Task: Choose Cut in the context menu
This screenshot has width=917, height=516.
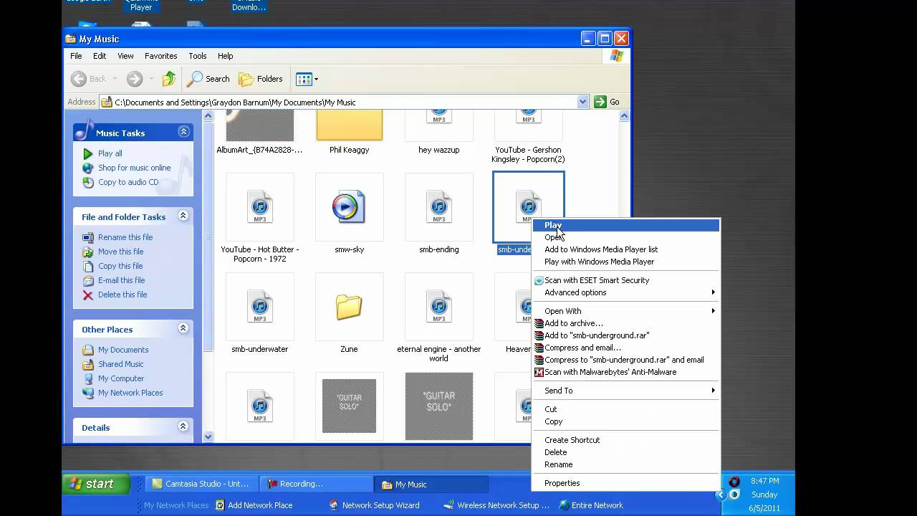Action: pyautogui.click(x=625, y=409)
